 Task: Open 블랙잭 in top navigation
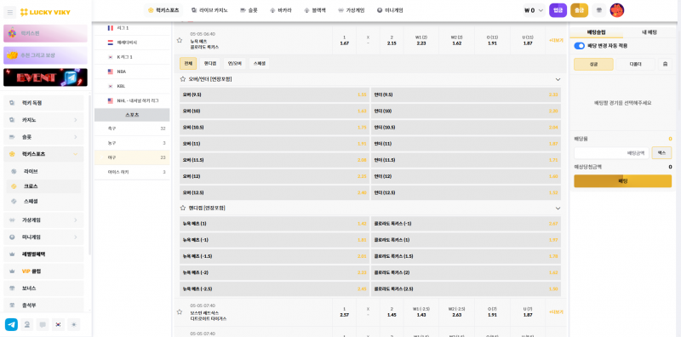pyautogui.click(x=316, y=10)
